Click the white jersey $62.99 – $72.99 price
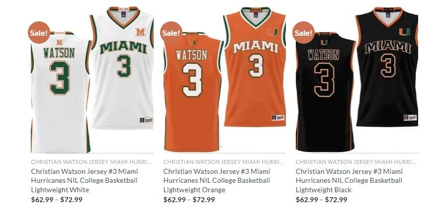 click(x=57, y=200)
